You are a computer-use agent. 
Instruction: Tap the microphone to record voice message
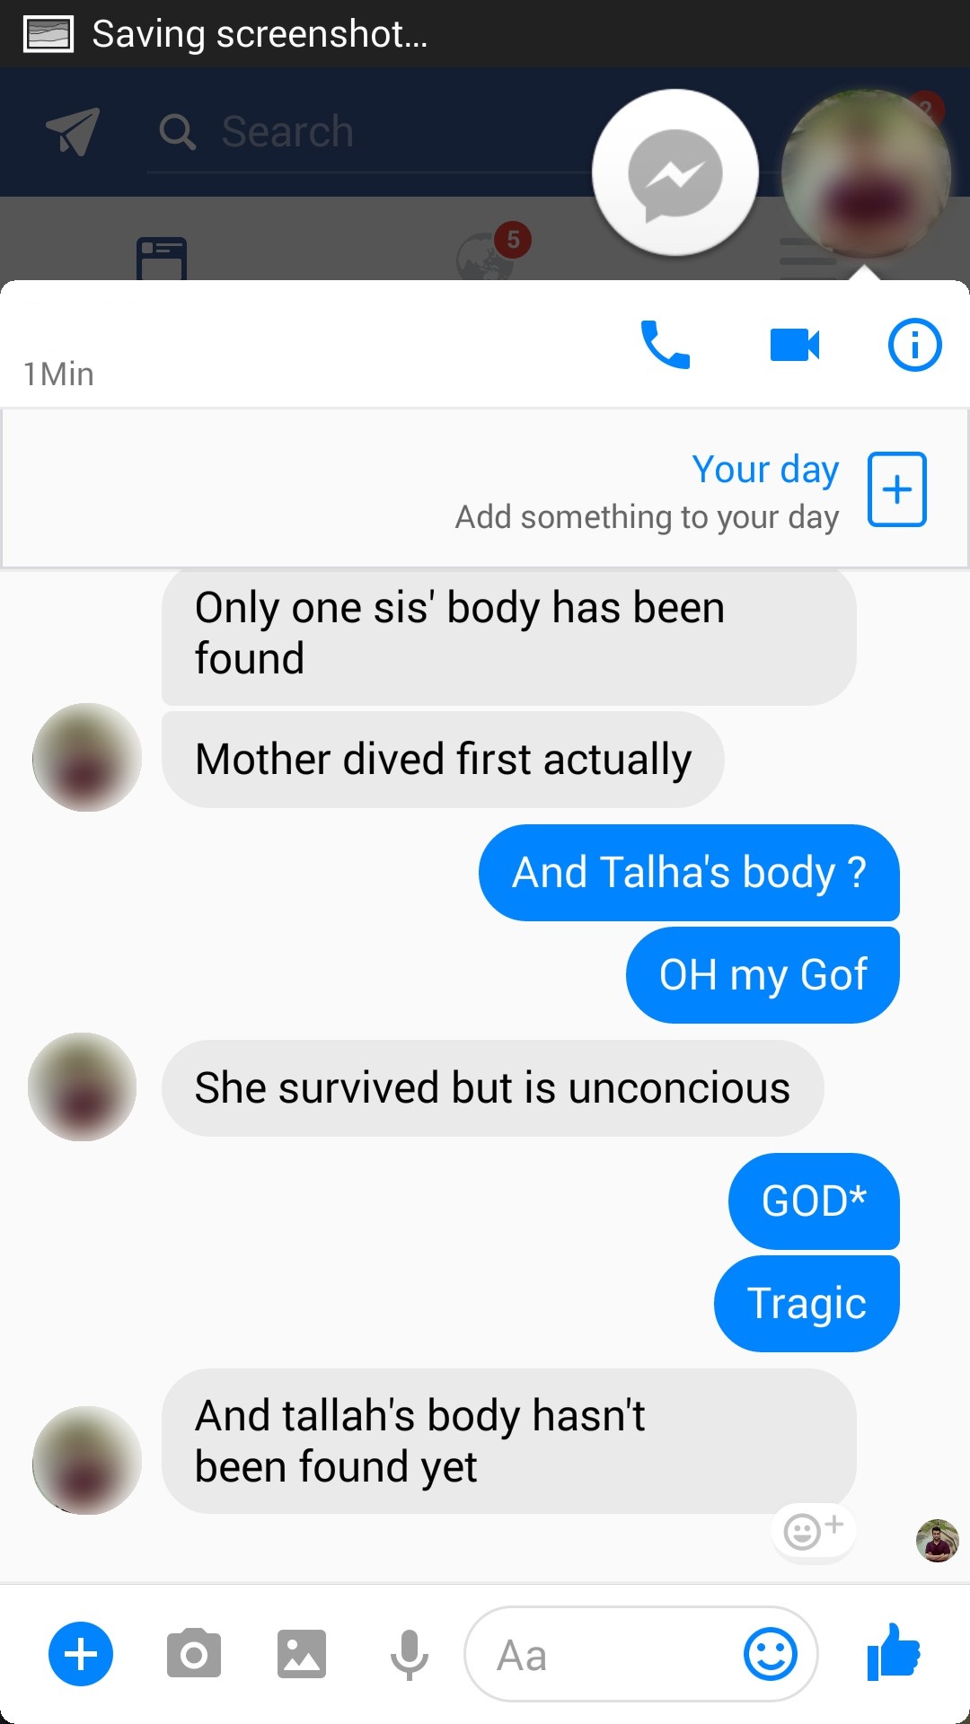pos(409,1654)
